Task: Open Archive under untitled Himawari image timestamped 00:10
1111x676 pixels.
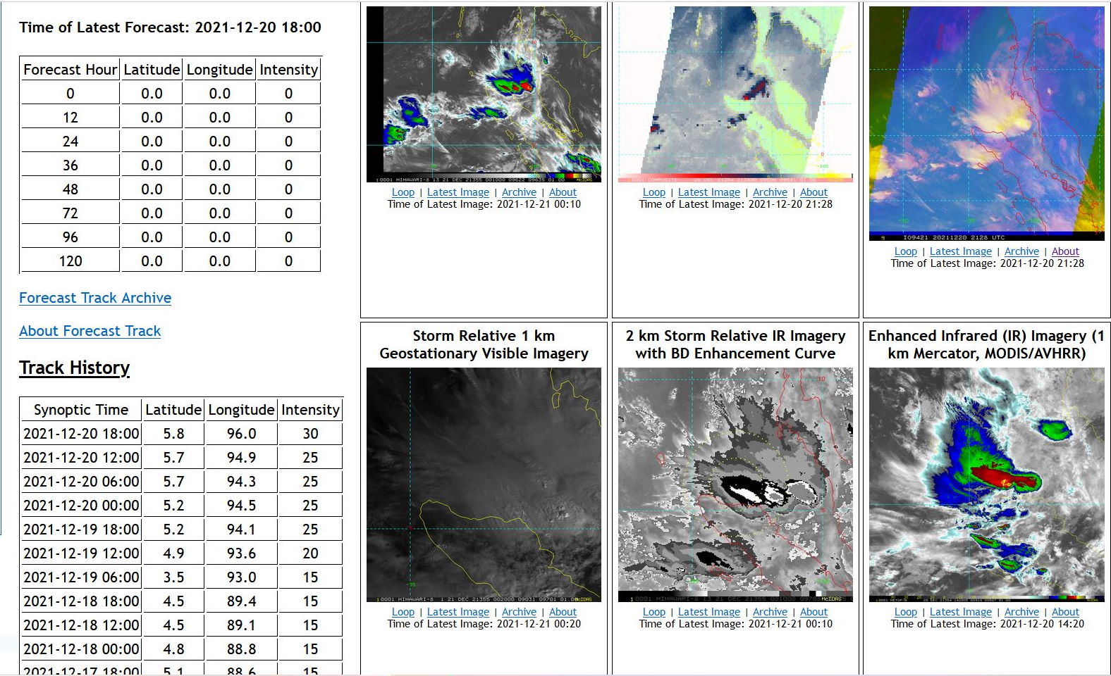Action: pos(519,192)
